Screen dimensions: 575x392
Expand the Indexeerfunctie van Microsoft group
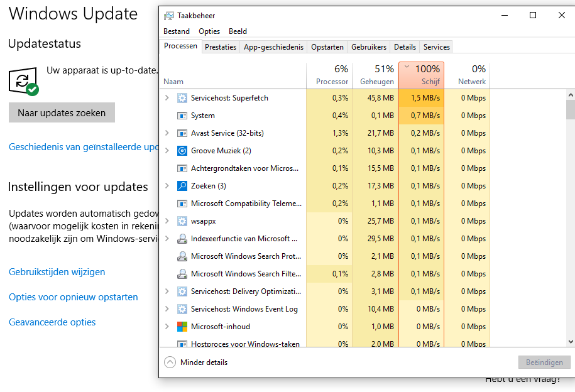tap(167, 239)
